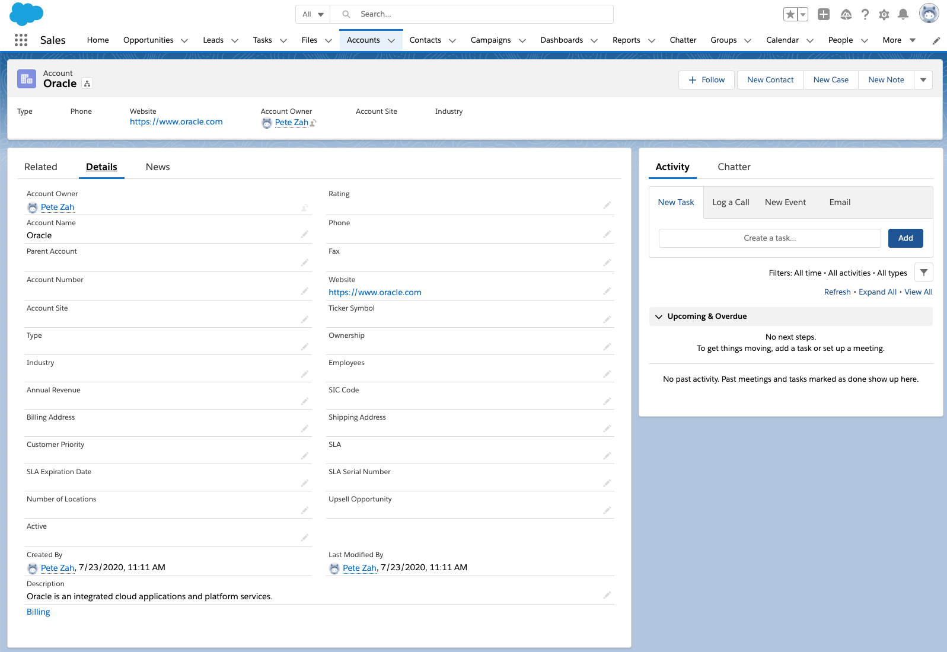The width and height of the screenshot is (947, 652).
Task: Open the oracle.com link in header highlights
Action: click(x=176, y=122)
